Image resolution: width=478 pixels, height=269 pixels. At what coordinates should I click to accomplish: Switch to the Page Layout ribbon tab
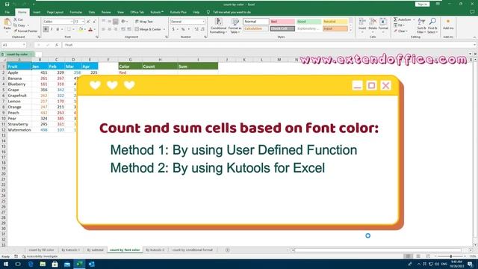tap(55, 12)
